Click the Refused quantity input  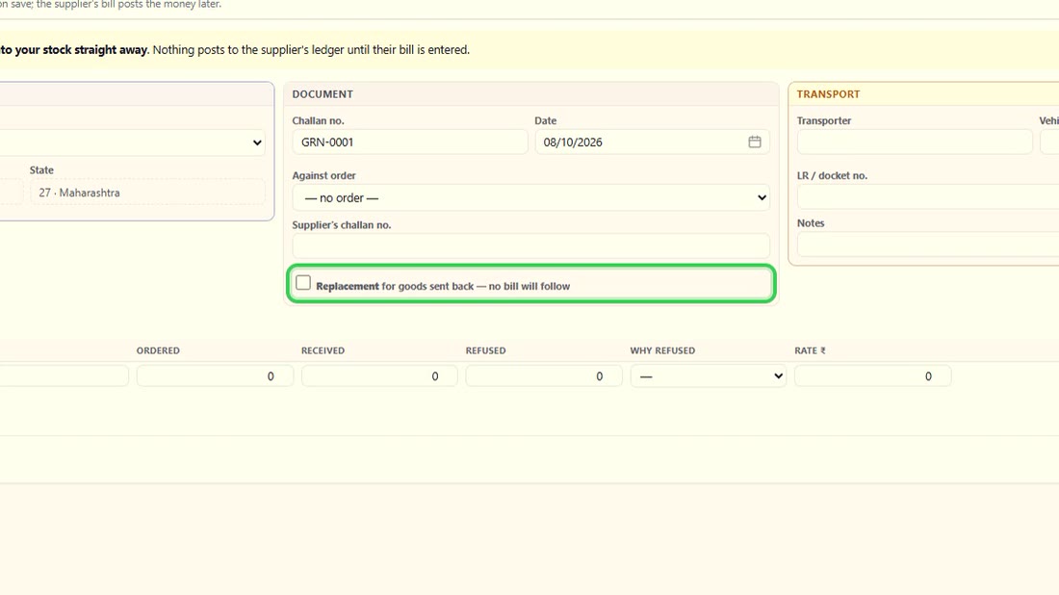[544, 376]
